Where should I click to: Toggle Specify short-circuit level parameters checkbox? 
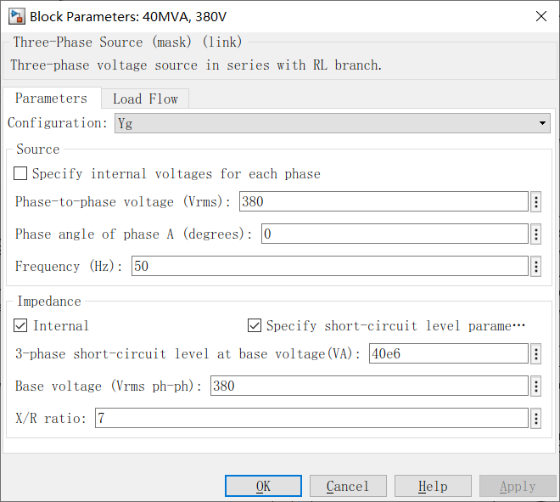point(255,325)
